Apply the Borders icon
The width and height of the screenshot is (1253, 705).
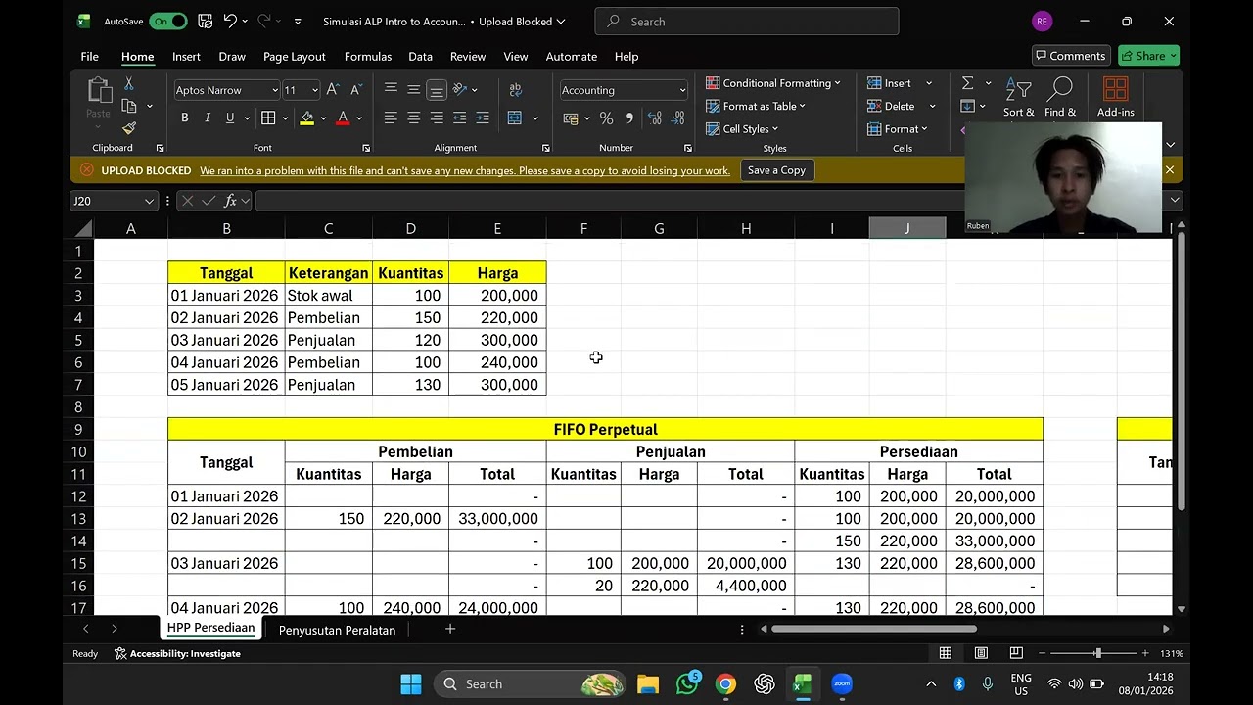(x=268, y=117)
